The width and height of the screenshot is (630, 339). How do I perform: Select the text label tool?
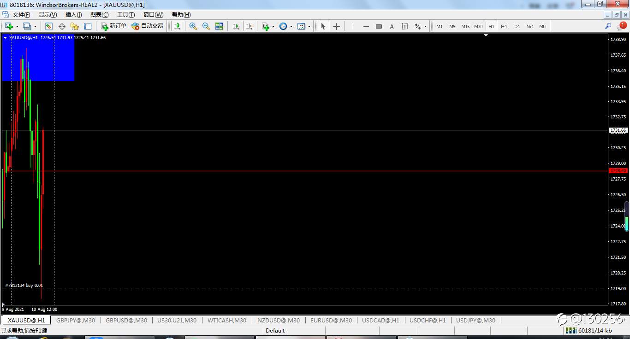click(404, 26)
